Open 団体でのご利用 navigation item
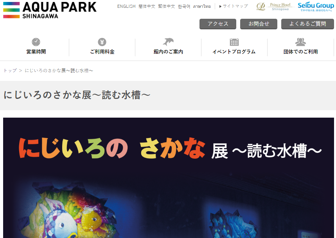 click(300, 52)
